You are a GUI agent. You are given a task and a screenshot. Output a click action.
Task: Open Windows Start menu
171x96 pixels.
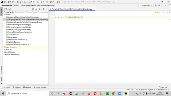[x=3, y=94]
